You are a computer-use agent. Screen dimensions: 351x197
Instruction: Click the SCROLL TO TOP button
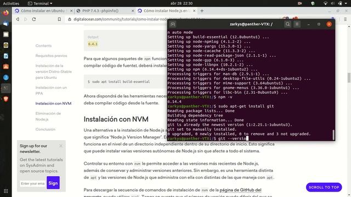point(324,187)
